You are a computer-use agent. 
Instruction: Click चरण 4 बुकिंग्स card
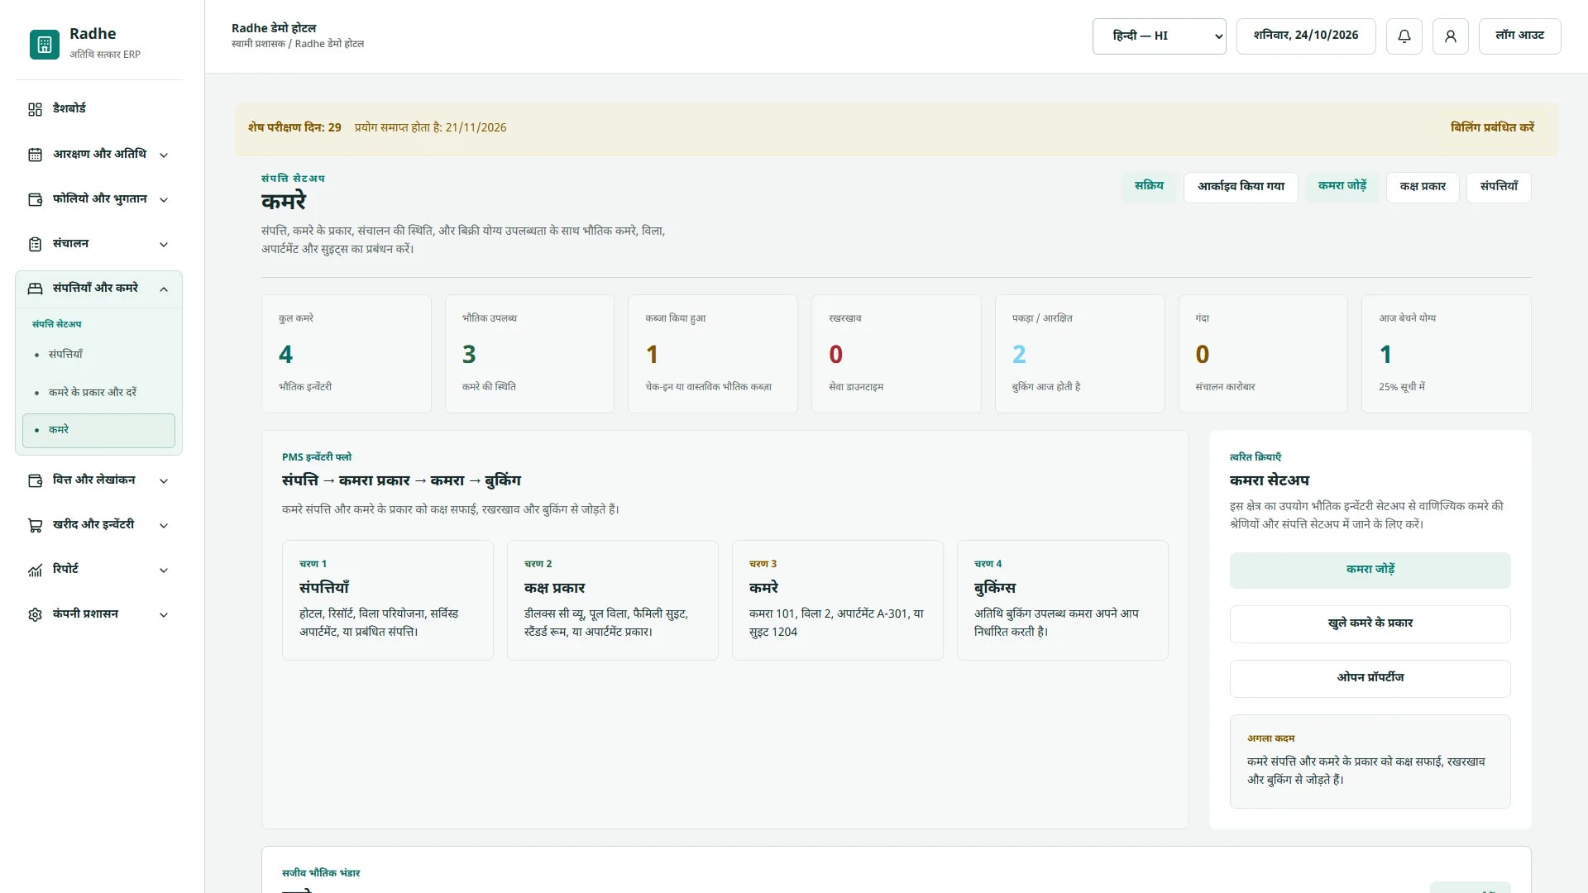pyautogui.click(x=1063, y=600)
